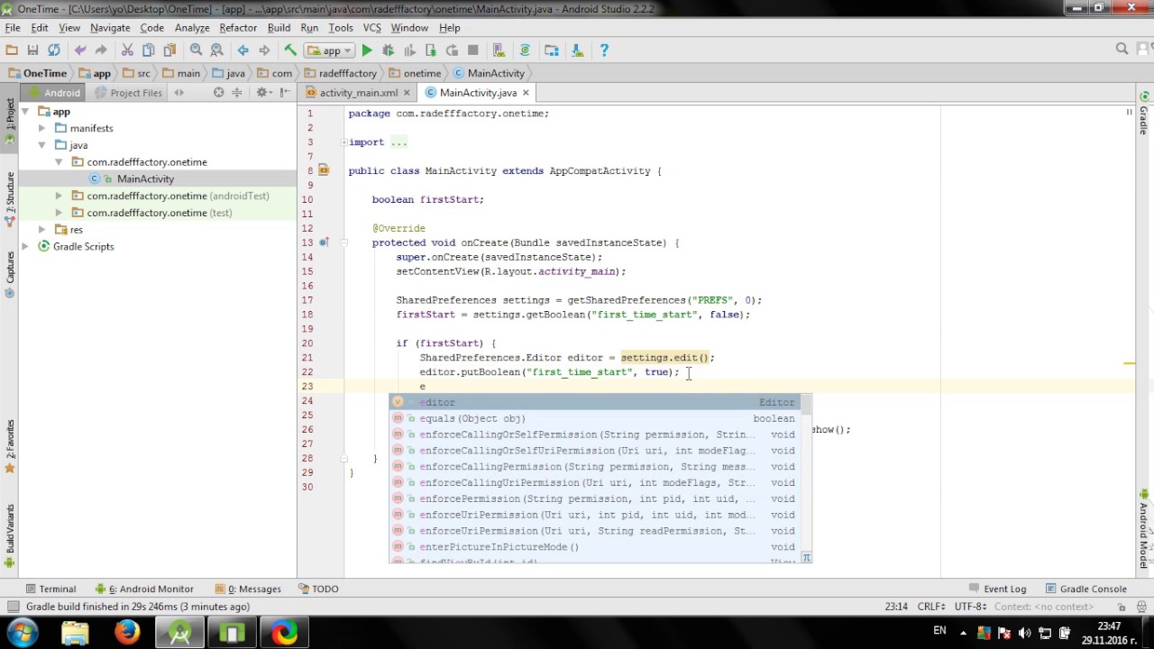Click the Hide project panel icon
Viewport: 1154px width, 649px height.
(x=285, y=93)
